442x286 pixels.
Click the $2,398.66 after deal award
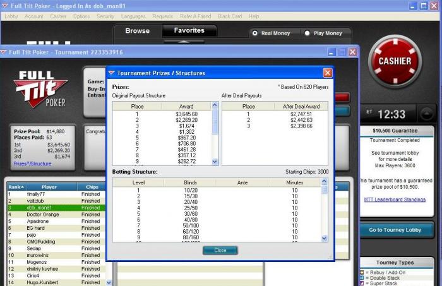point(301,126)
